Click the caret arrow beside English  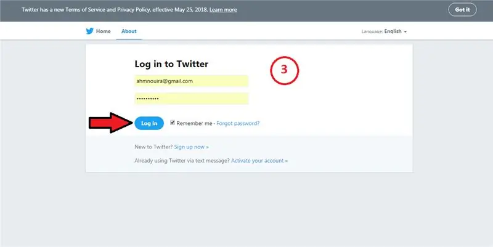tap(405, 32)
